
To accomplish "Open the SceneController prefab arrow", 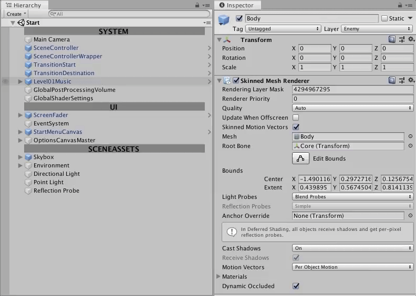I will coord(209,48).
